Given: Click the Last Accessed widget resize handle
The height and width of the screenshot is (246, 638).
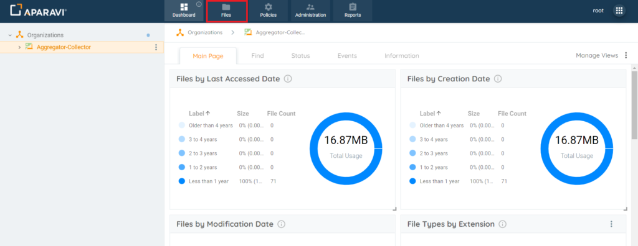Looking at the screenshot, I should coord(394,209).
